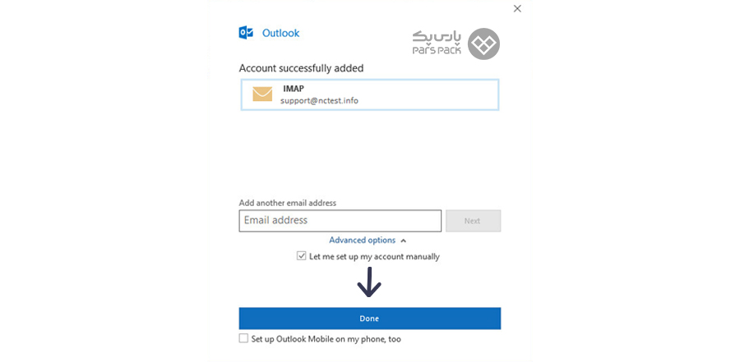Close the dialog with the X icon

(517, 8)
